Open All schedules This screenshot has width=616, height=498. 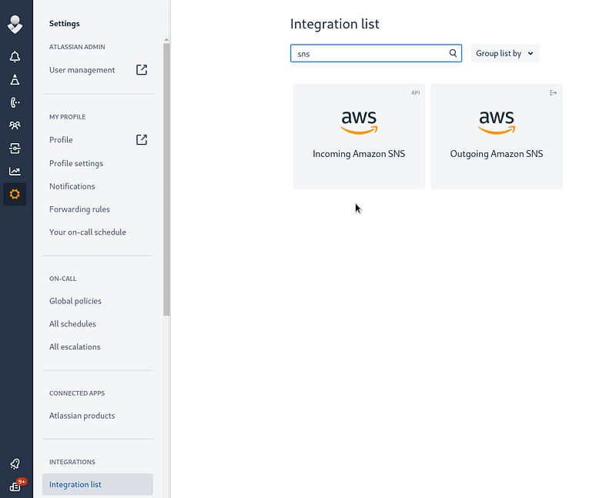click(72, 324)
